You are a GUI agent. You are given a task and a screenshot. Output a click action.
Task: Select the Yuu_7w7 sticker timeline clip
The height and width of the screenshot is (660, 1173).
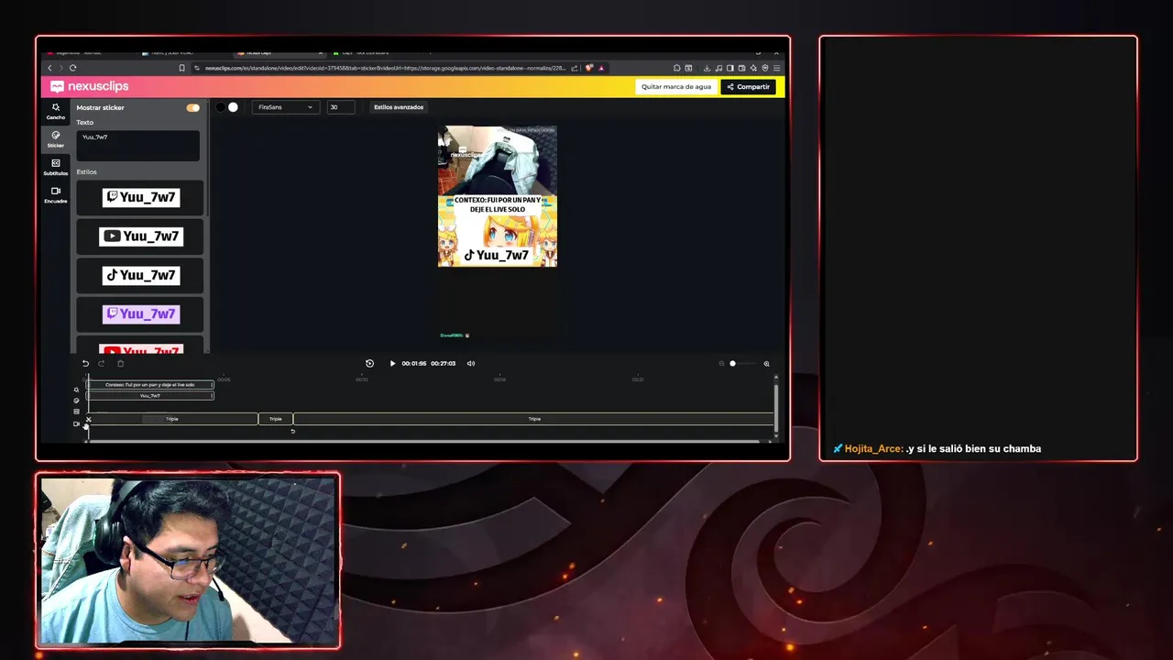(150, 396)
